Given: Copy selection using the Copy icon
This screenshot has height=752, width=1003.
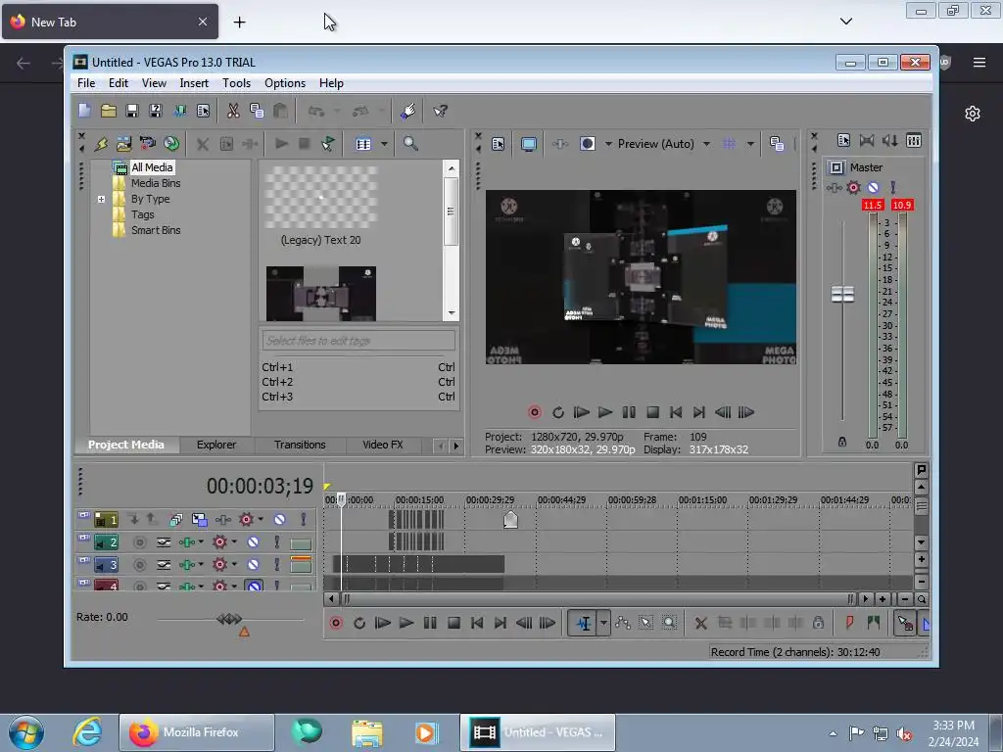Looking at the screenshot, I should [x=257, y=111].
